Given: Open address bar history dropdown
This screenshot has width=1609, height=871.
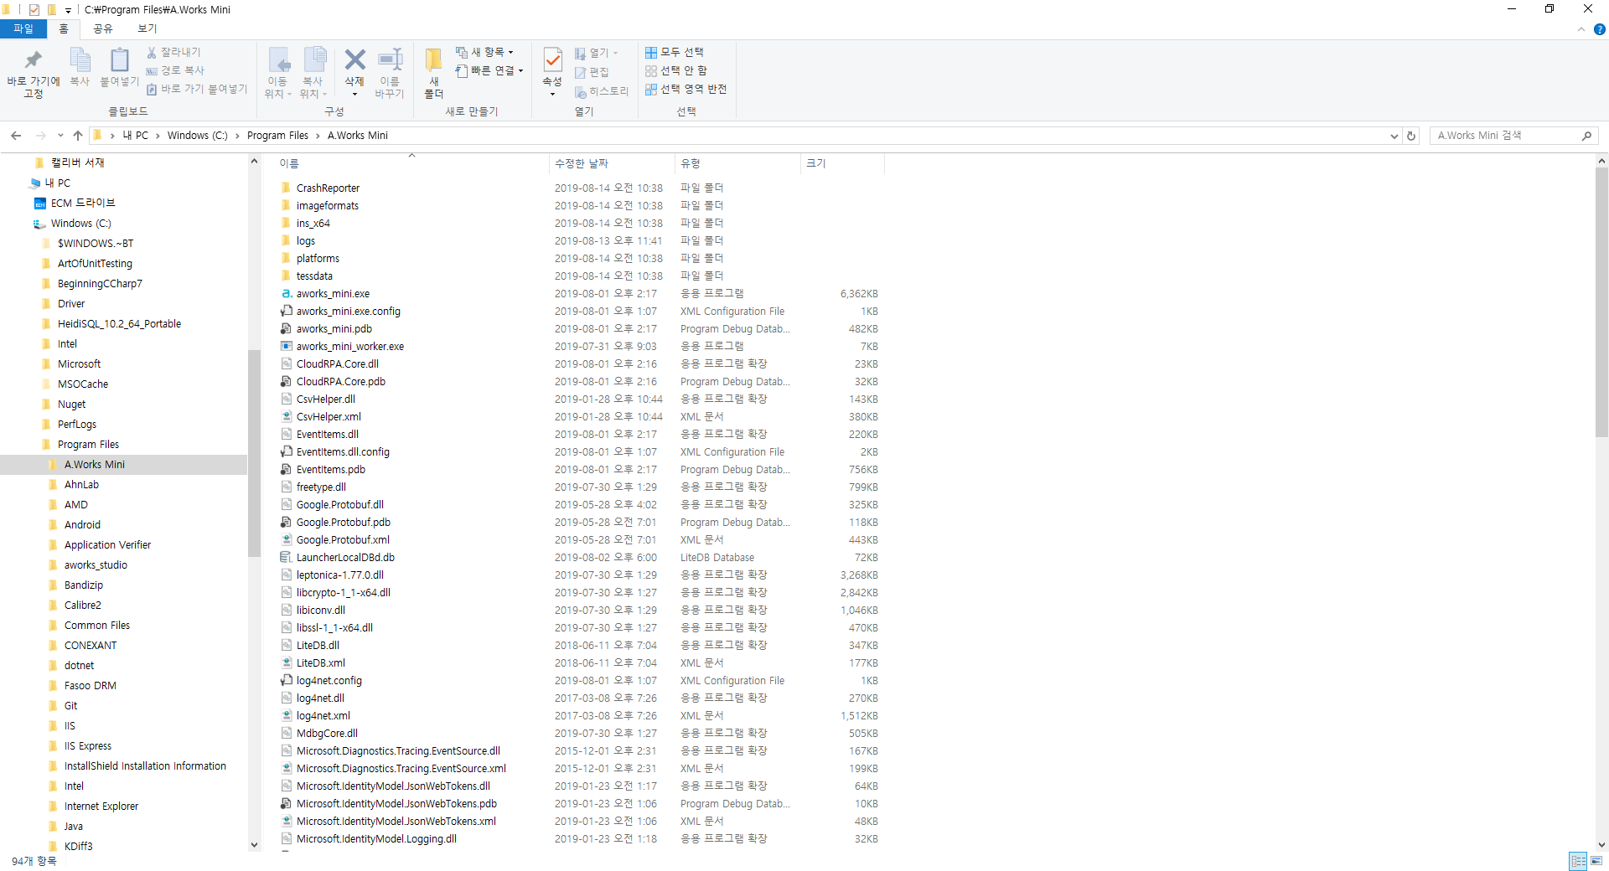Looking at the screenshot, I should tap(1394, 136).
